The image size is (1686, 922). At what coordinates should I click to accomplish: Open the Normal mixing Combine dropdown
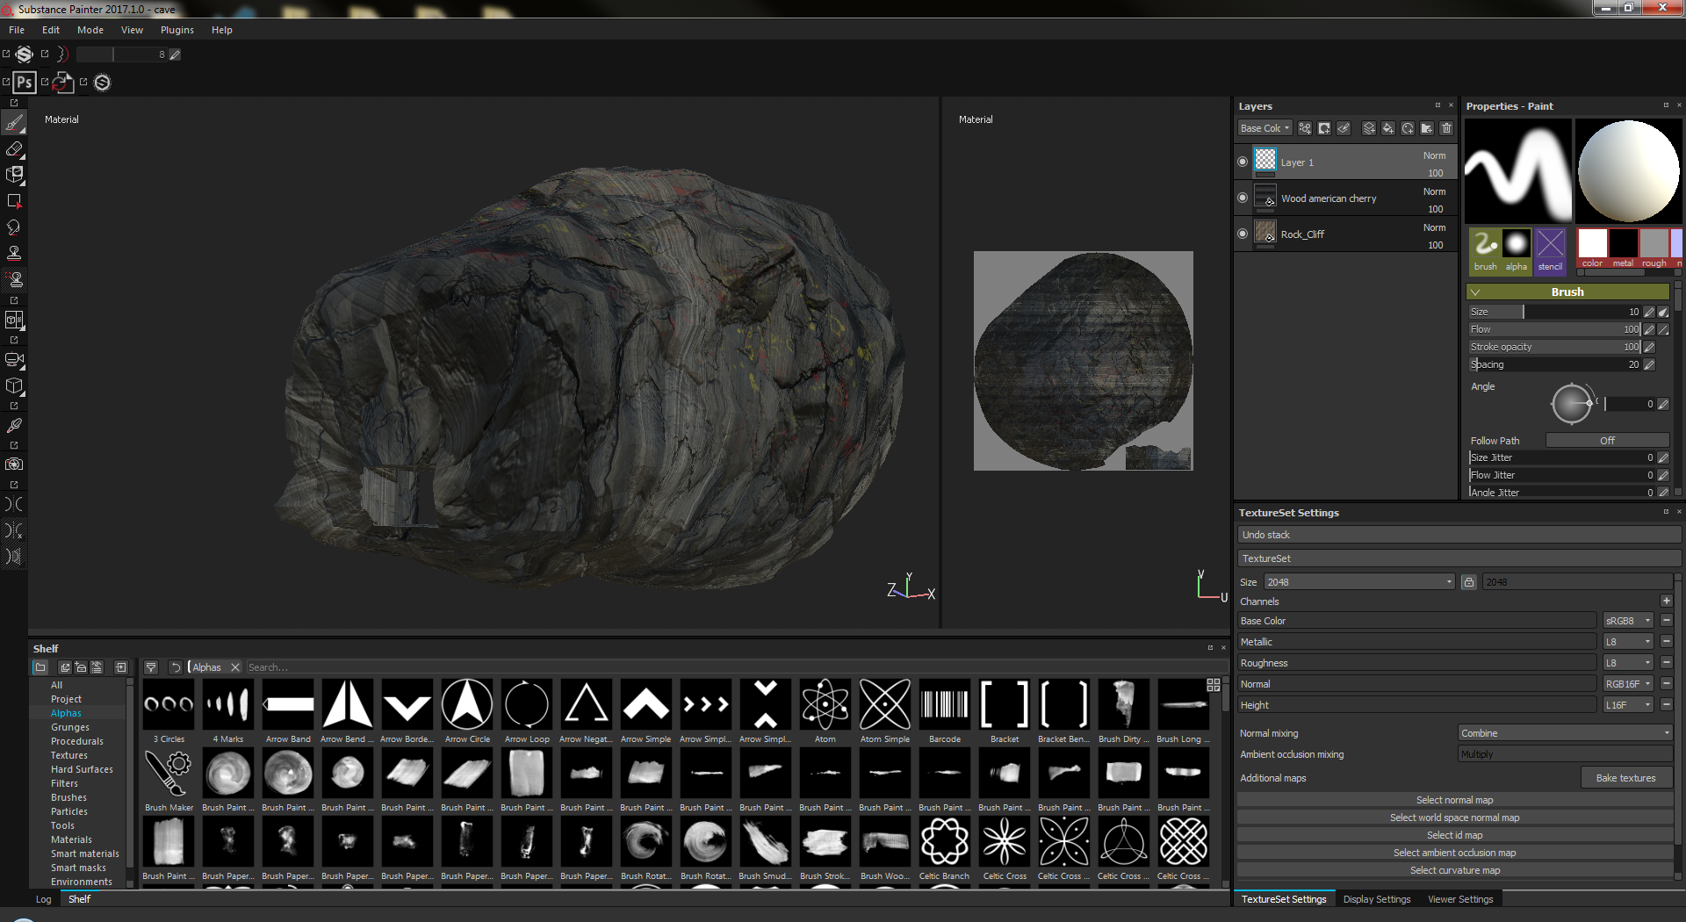pos(1565,733)
